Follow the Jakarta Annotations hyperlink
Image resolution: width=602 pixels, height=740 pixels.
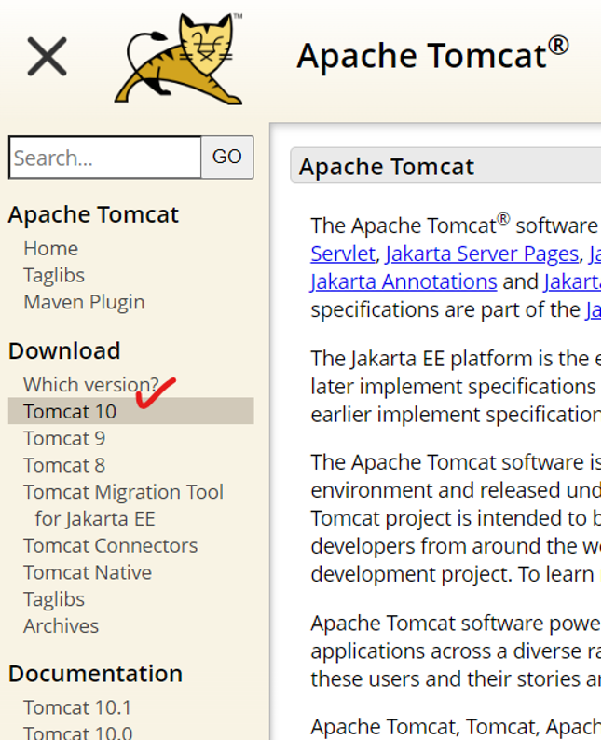[x=404, y=281]
